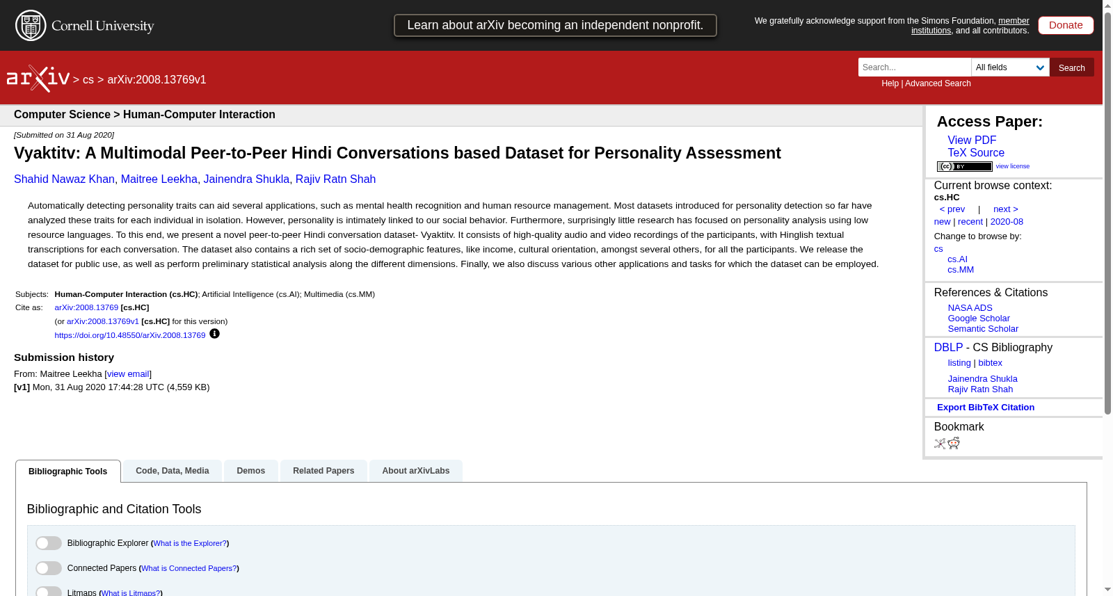This screenshot has height=596, width=1113.
Task: Click the cs breadcrumb link
Action: point(88,80)
